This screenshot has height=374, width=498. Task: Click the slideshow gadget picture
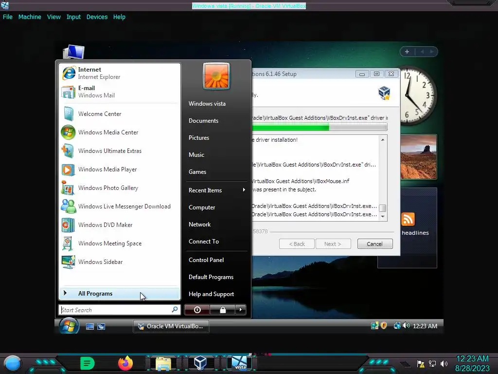coord(419,157)
